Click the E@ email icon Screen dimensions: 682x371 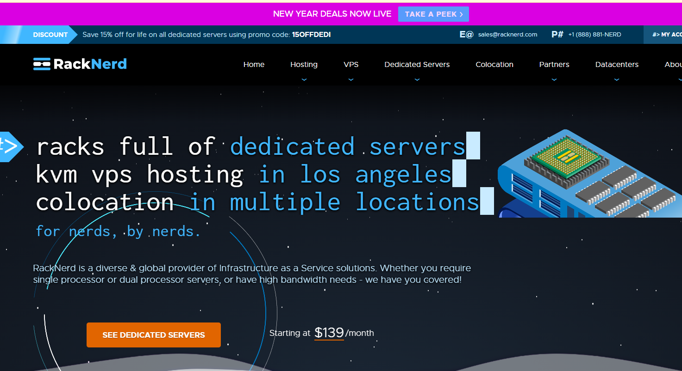(x=466, y=34)
